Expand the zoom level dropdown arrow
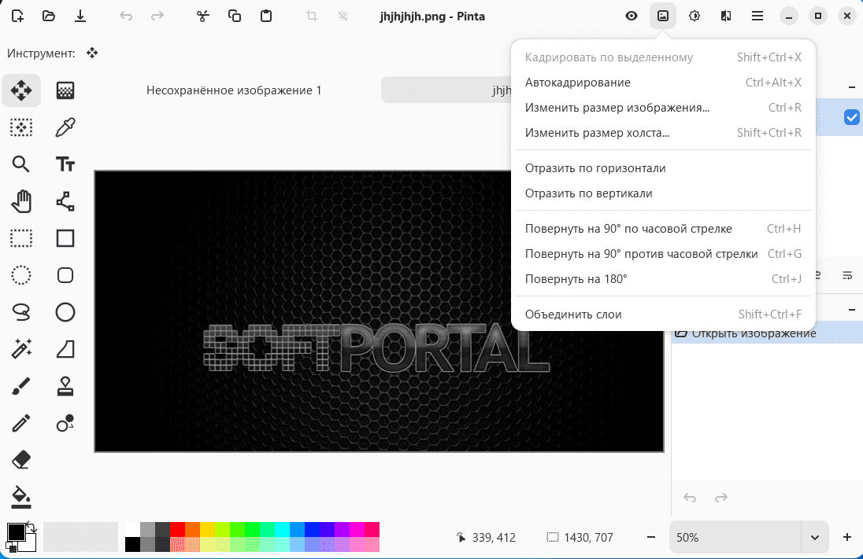The width and height of the screenshot is (863, 559). 814,538
